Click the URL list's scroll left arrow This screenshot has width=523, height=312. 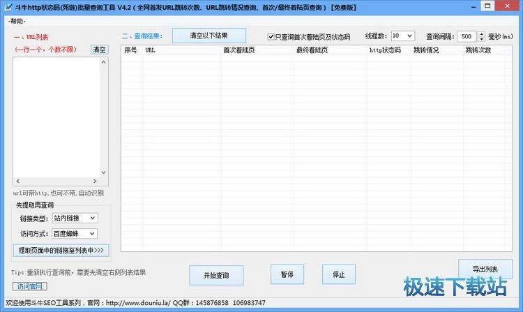click(18, 181)
